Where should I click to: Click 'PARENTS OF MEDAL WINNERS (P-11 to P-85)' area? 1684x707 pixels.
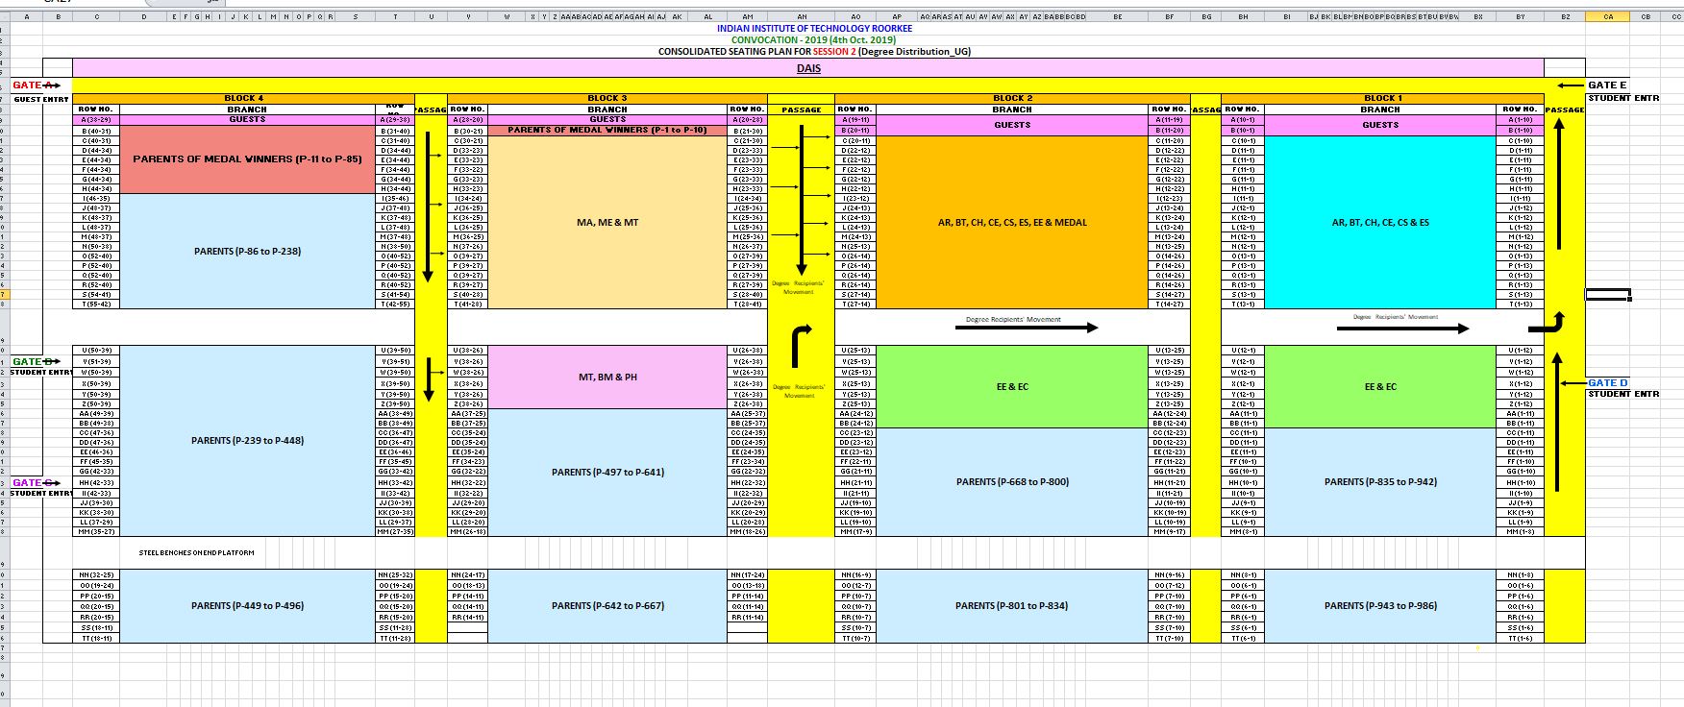pos(247,159)
